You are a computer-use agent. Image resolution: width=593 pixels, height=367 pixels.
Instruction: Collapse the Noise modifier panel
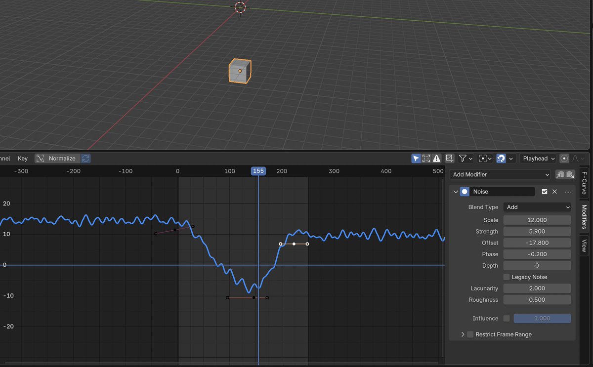[456, 192]
